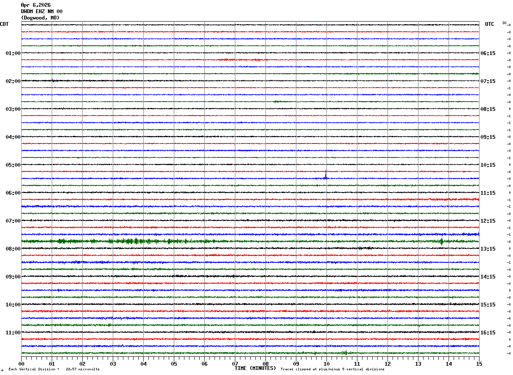The width and height of the screenshot is (513, 375).
Task: Select the station code "DWDM EHZ NM 00"
Action: tap(42, 11)
